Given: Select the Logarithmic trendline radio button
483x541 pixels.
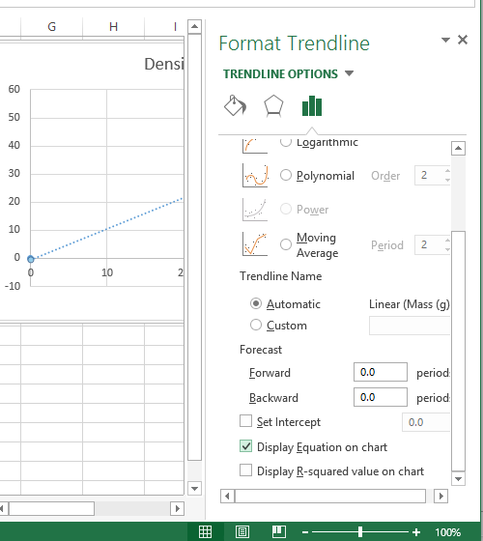Looking at the screenshot, I should pos(286,142).
